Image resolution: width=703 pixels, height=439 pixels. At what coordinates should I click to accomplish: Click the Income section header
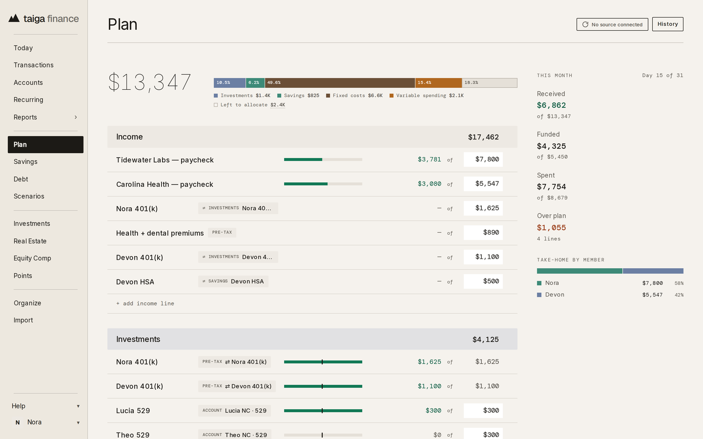point(312,137)
